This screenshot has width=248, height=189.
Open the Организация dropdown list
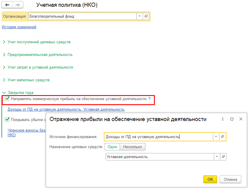coord(140,16)
